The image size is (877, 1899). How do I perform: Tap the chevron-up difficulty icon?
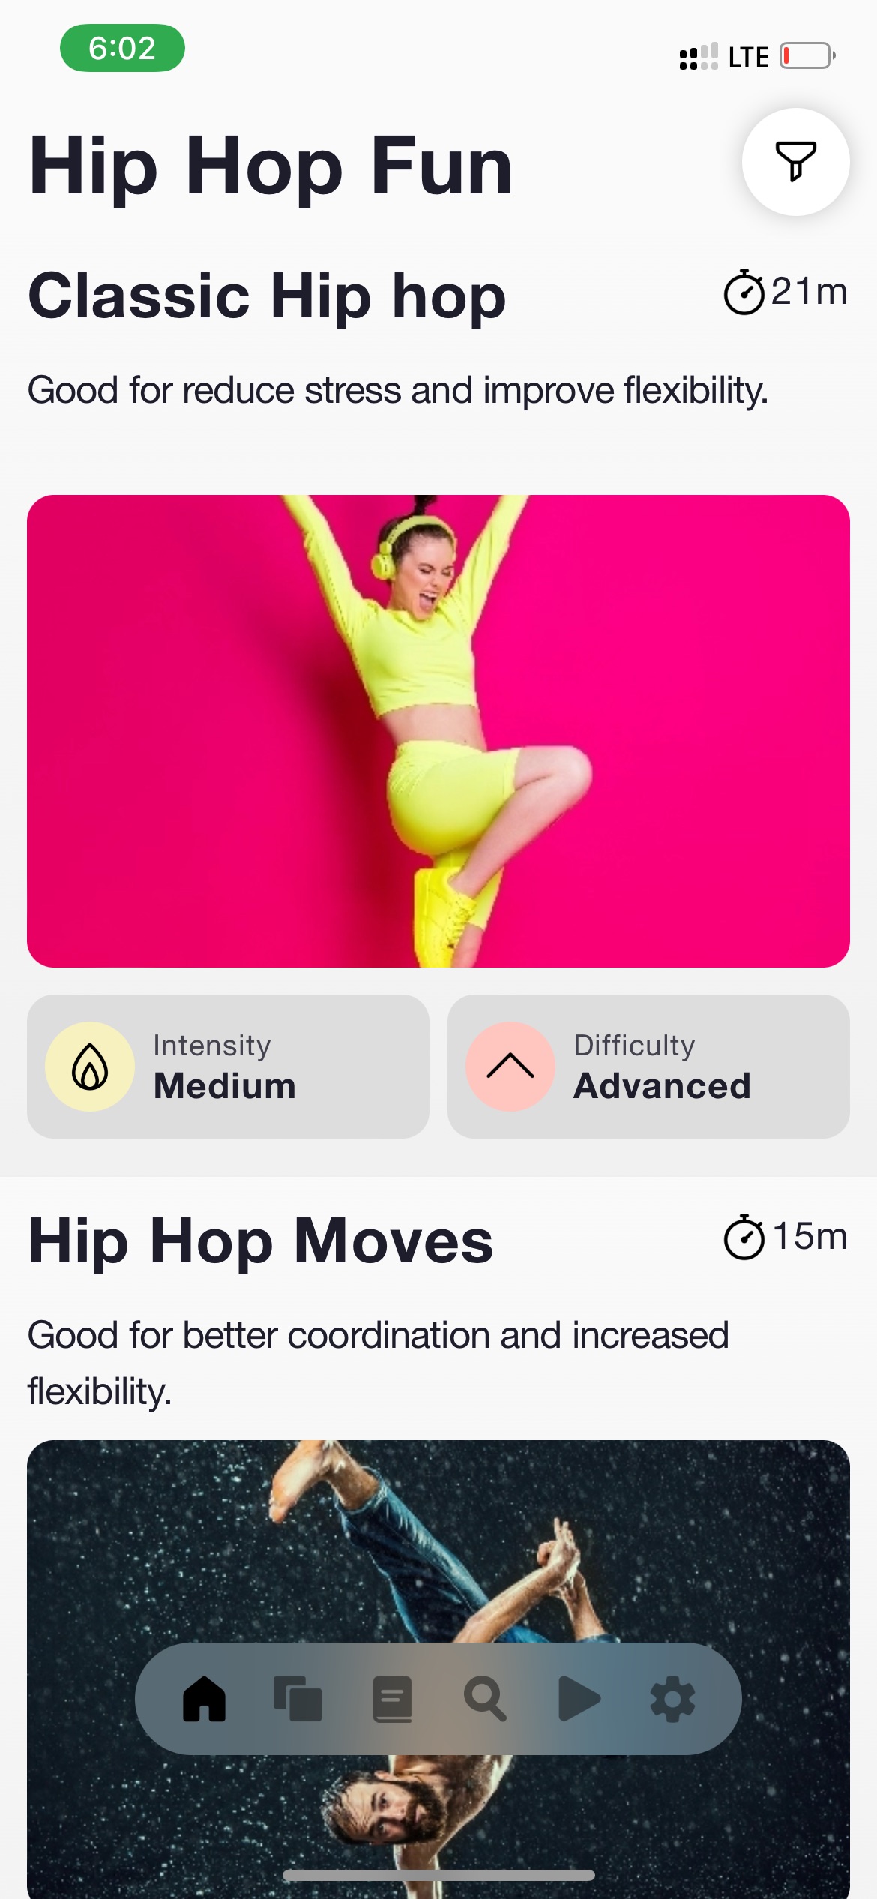(x=510, y=1066)
